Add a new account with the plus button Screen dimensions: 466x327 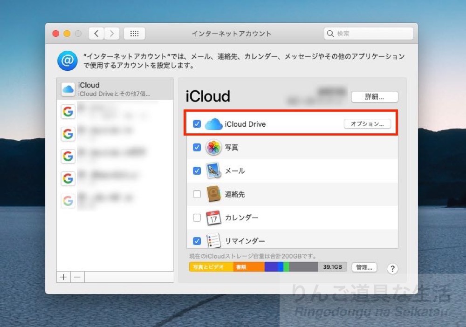pyautogui.click(x=63, y=277)
